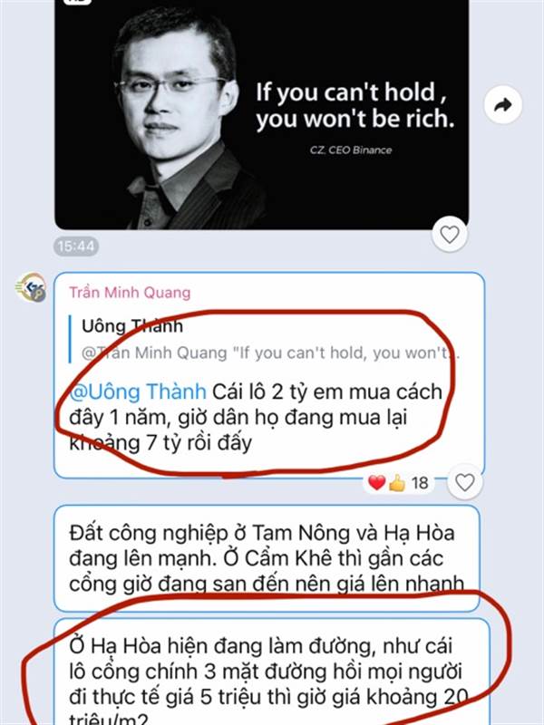Screen dimensions: 544x725
Task: Tap the HD badge on the image
Action: [77, 2]
